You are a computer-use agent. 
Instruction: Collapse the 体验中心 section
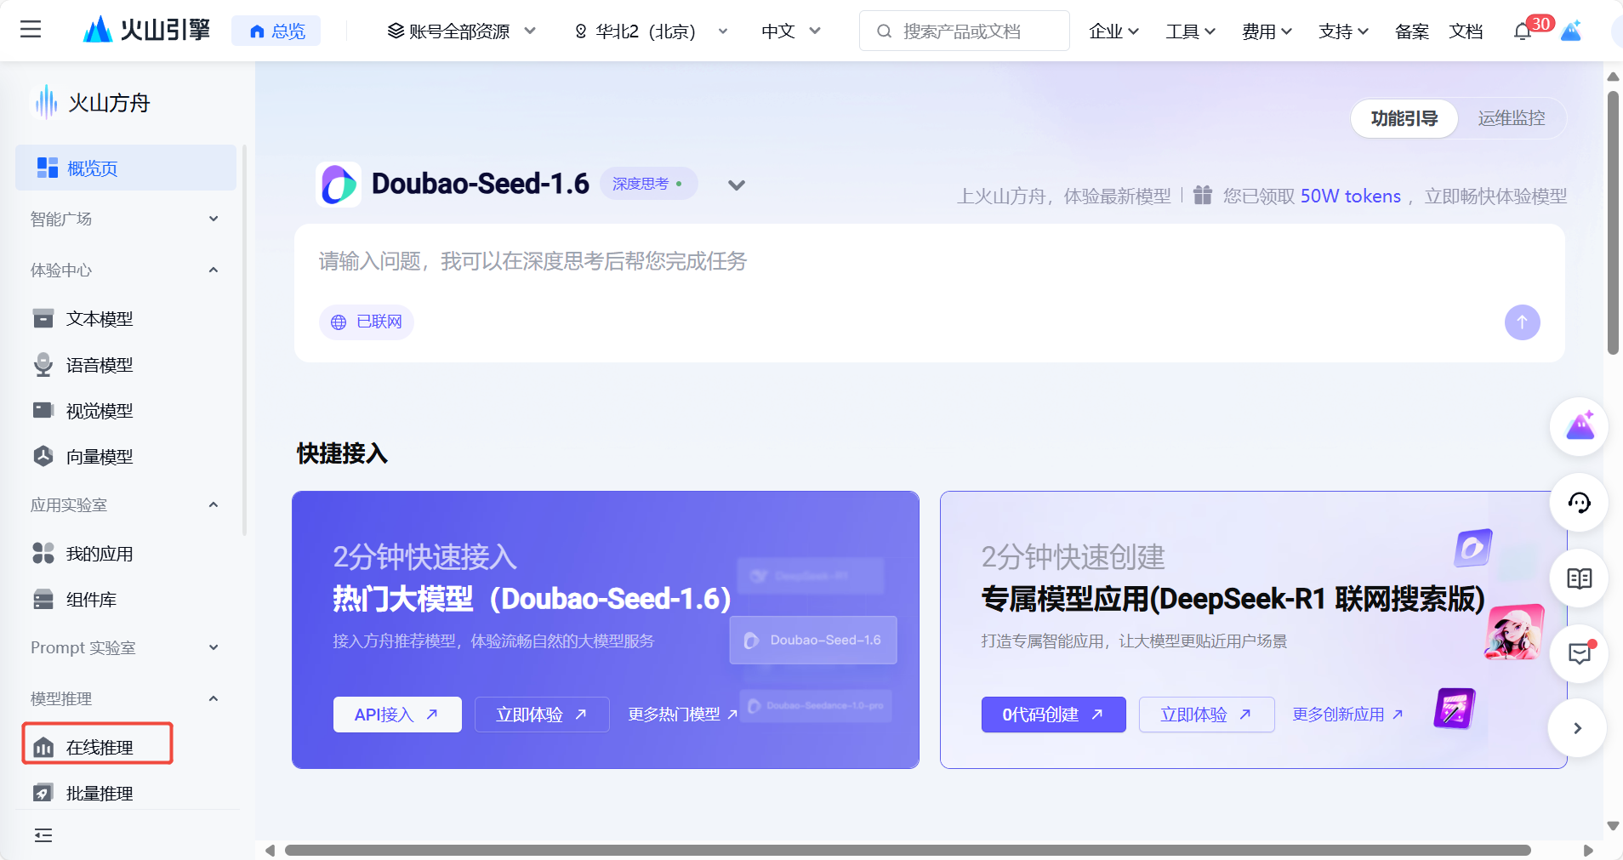point(125,271)
